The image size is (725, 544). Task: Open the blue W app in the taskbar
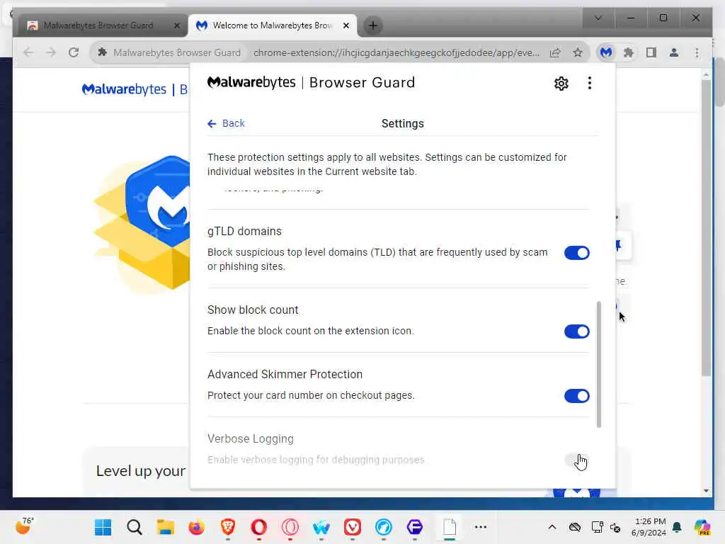click(x=321, y=527)
